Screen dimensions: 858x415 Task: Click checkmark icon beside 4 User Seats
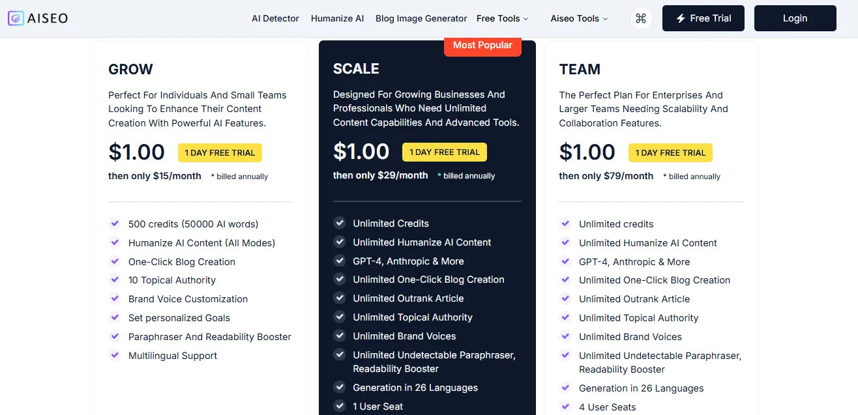coord(565,407)
